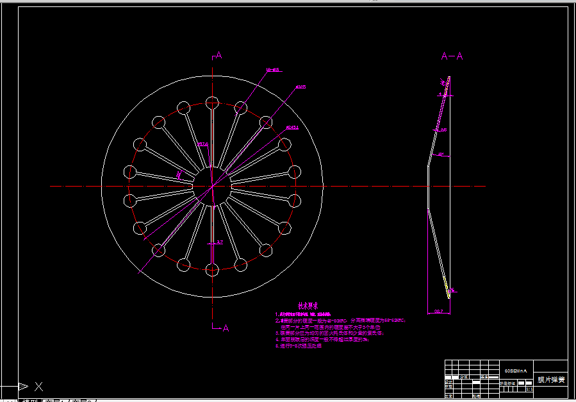The width and height of the screenshot is (576, 402).
Task: Select the 审核 cell in title block
Action: pyautogui.click(x=448, y=387)
